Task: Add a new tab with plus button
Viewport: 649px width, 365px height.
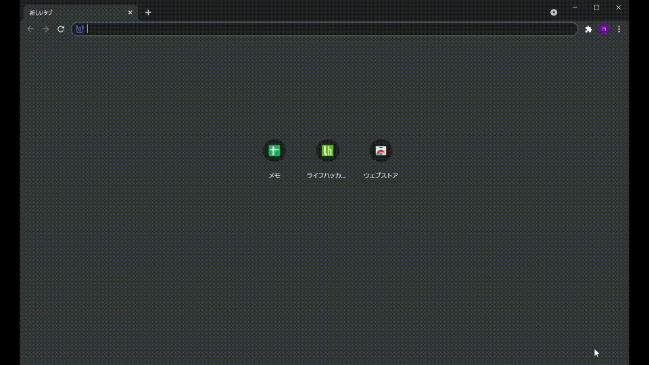Action: coord(148,12)
